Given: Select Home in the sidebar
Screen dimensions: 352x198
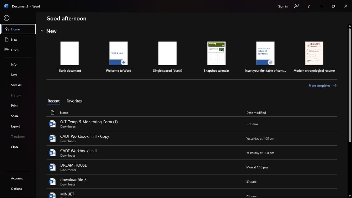Looking at the screenshot, I should (x=18, y=29).
